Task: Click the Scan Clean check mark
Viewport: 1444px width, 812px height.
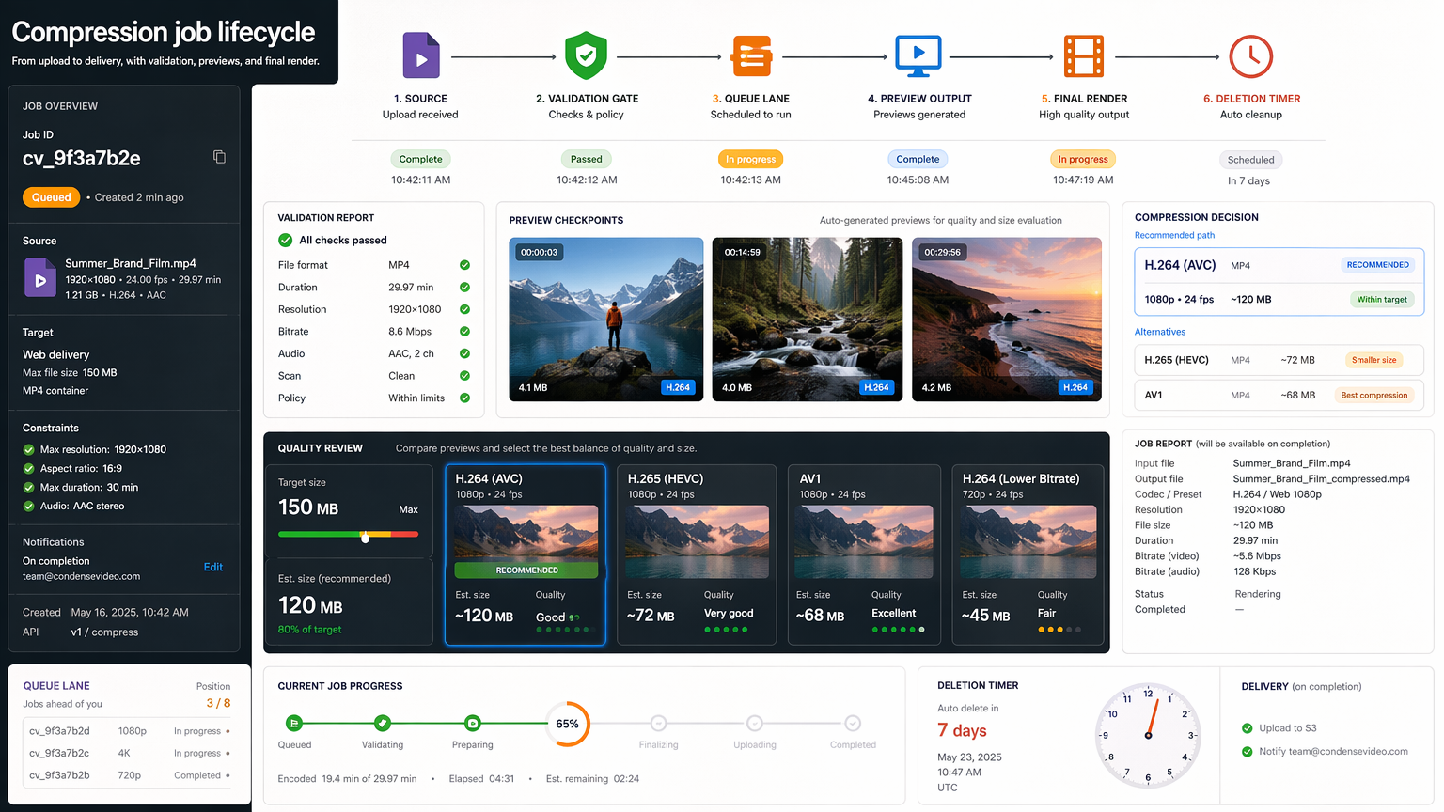Action: [464, 376]
